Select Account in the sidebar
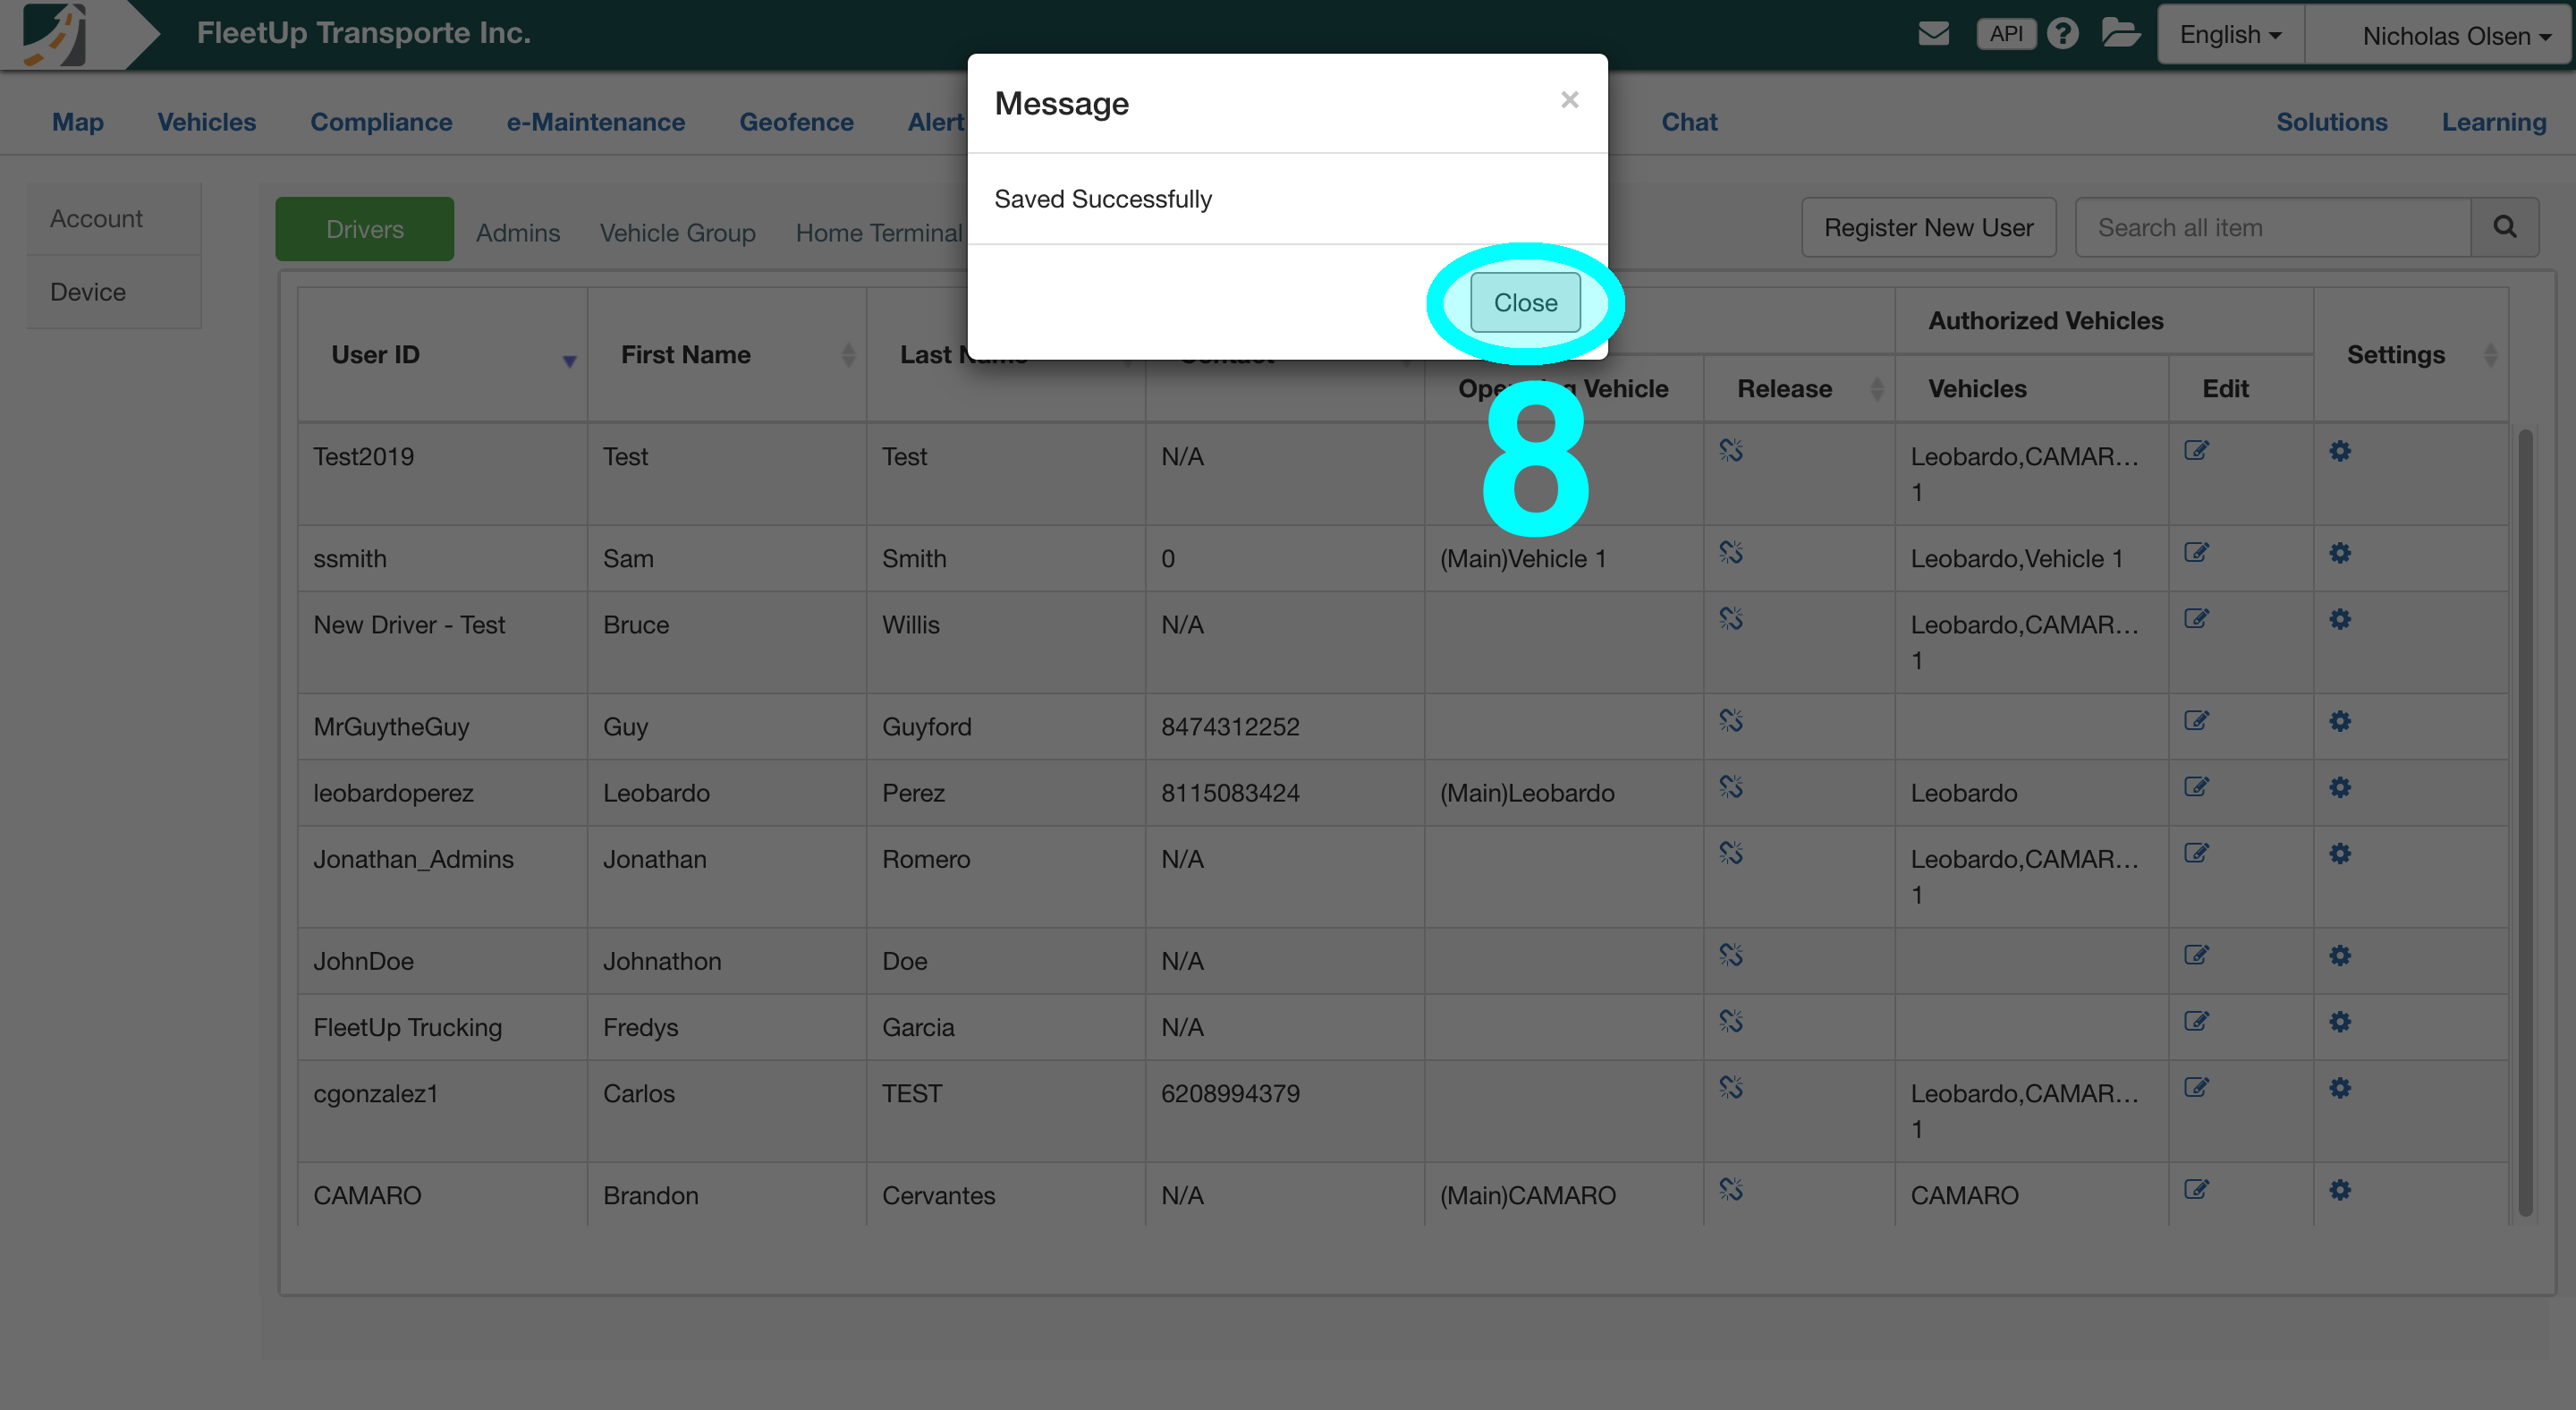This screenshot has height=1410, width=2576. tap(114, 218)
